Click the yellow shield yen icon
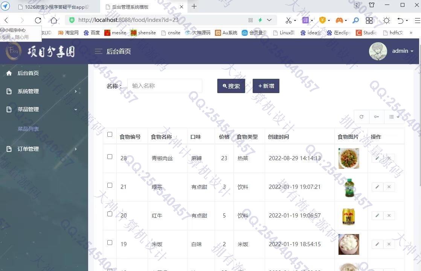 pyautogui.click(x=322, y=20)
